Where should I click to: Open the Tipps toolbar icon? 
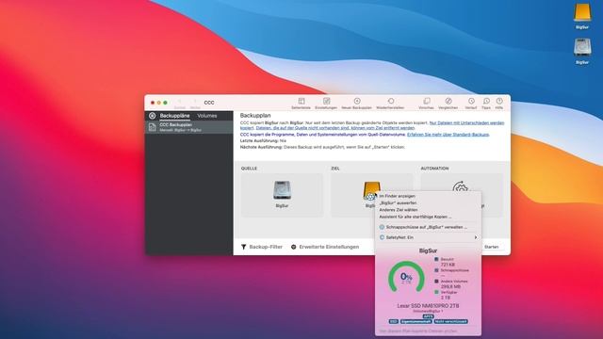pos(486,101)
